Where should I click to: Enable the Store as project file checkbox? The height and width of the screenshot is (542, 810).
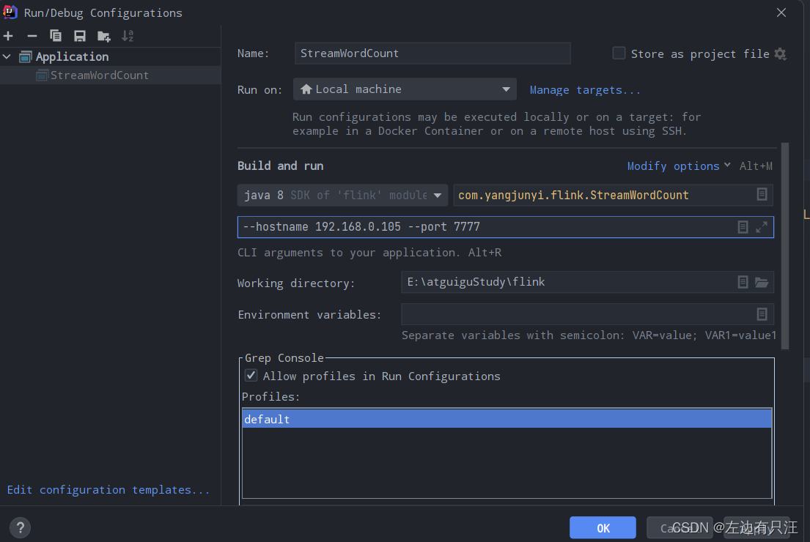pos(619,53)
